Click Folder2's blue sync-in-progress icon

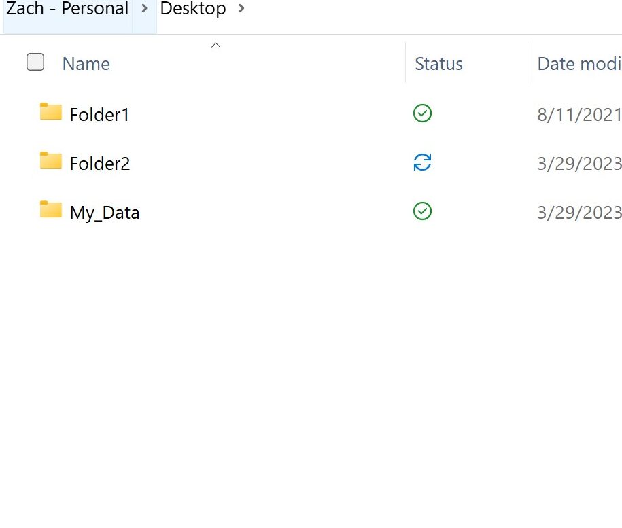[x=422, y=162]
